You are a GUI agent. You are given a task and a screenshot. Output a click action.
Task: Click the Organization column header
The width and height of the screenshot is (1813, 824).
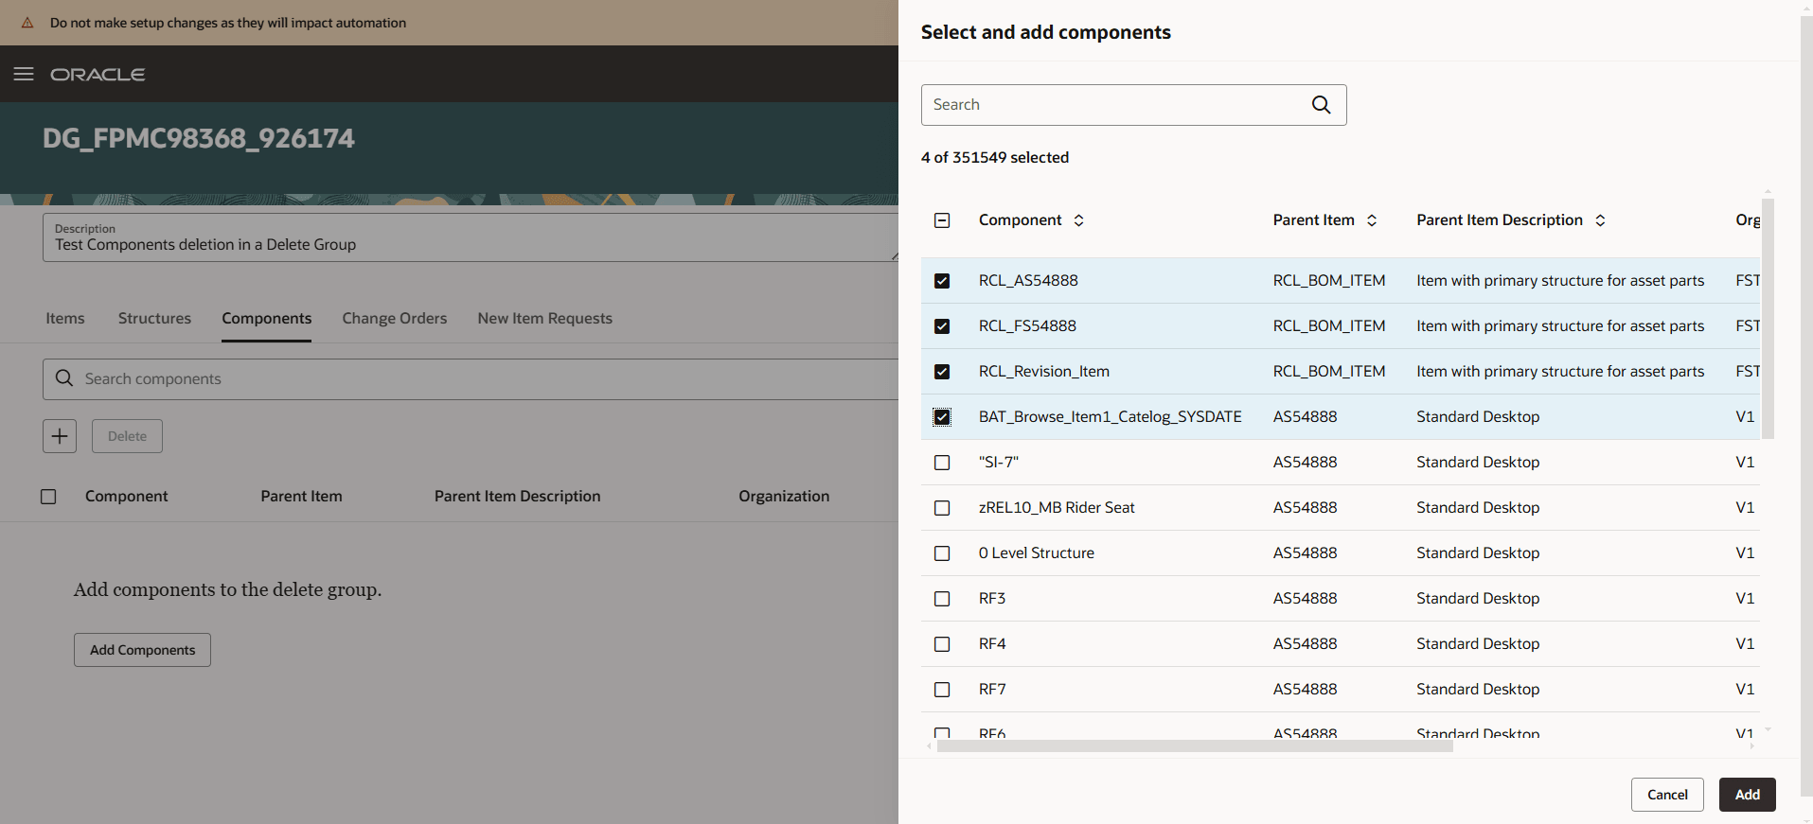784,497
